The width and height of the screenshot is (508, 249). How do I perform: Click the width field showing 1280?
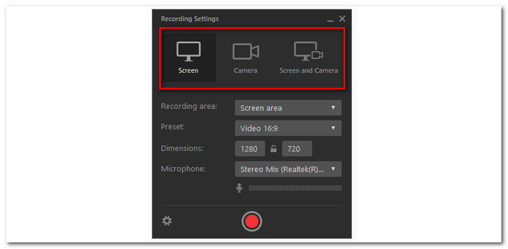(x=250, y=149)
